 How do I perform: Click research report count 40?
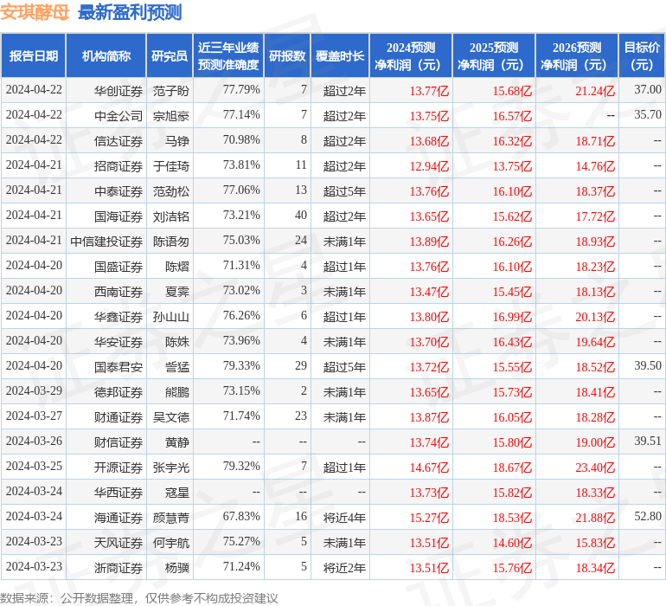tap(301, 215)
